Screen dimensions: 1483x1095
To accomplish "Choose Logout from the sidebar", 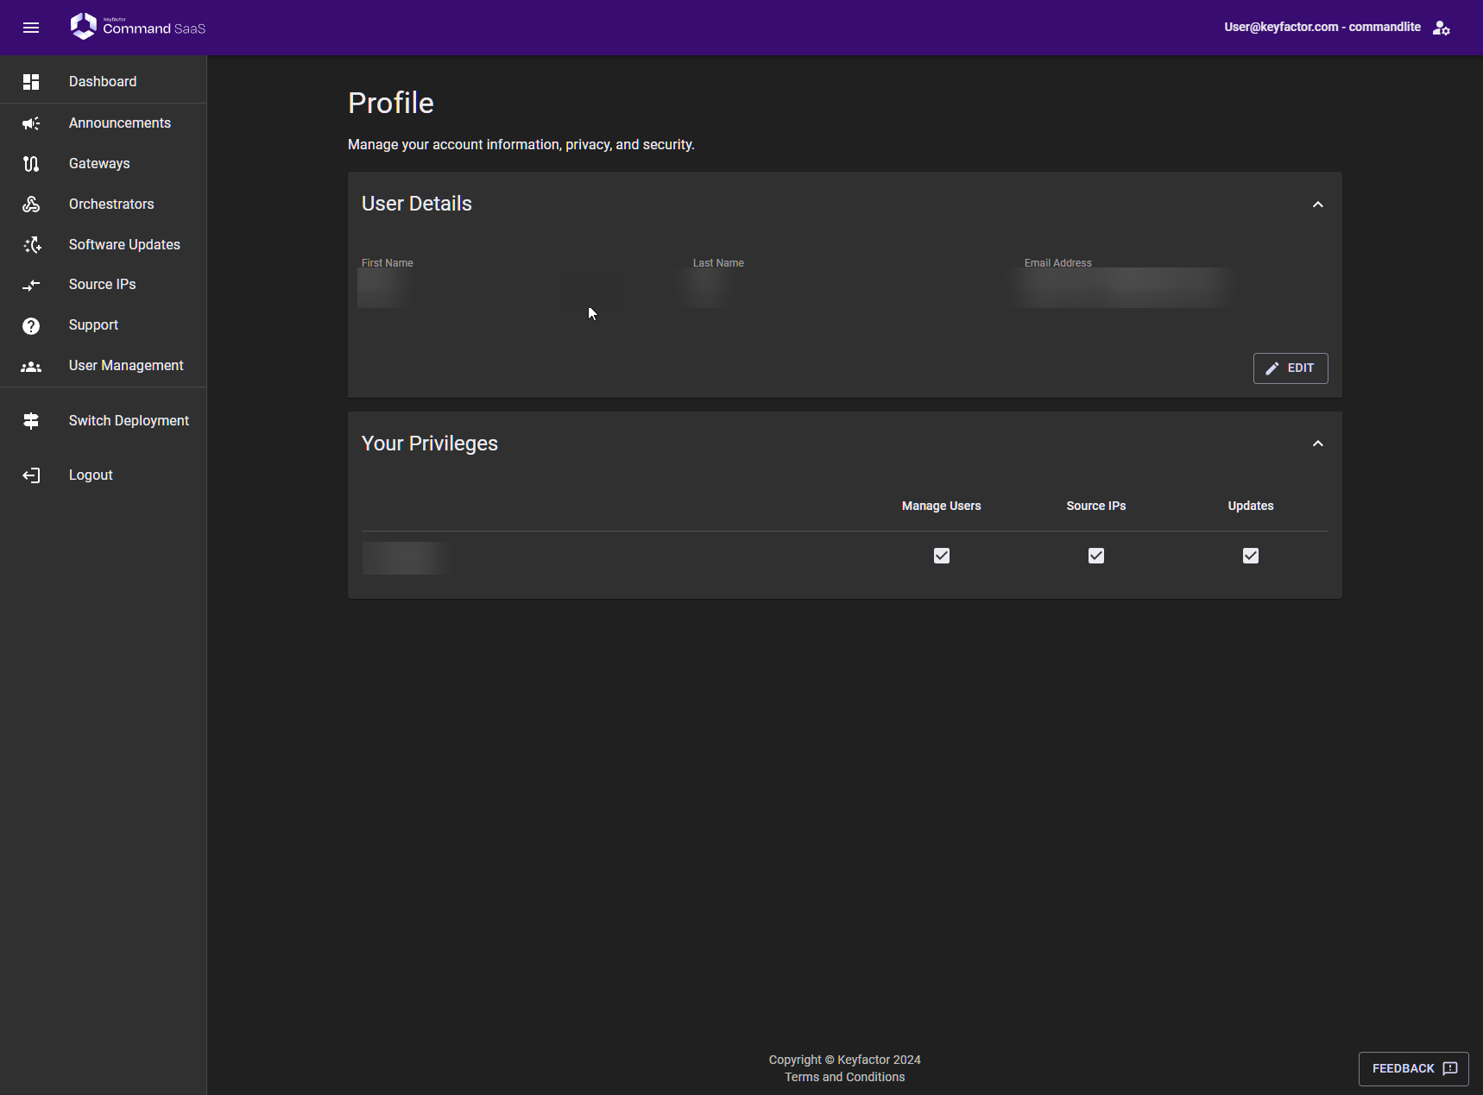I will coord(91,475).
